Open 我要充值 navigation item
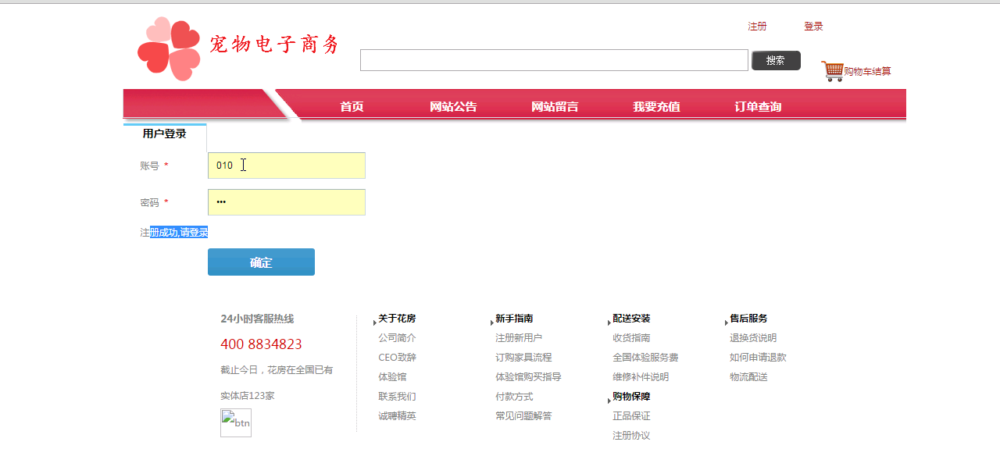This screenshot has height=449, width=1000. (x=656, y=107)
